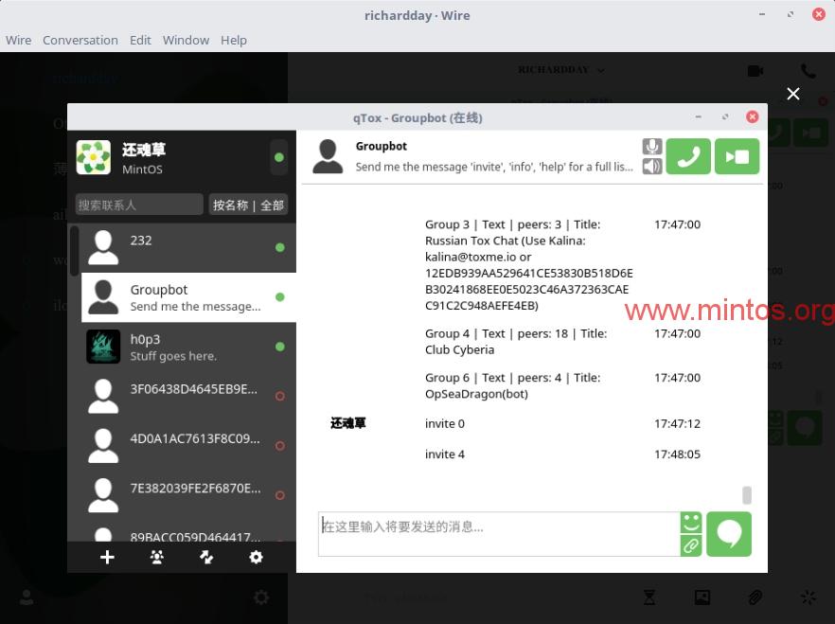Expand the RICHARDDAY conversation dropdown in Wire
The width and height of the screenshot is (835, 624).
tap(600, 70)
